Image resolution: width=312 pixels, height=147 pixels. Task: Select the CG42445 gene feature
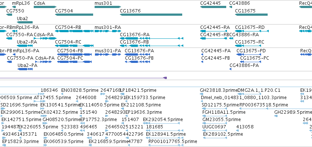[x=213, y=7]
